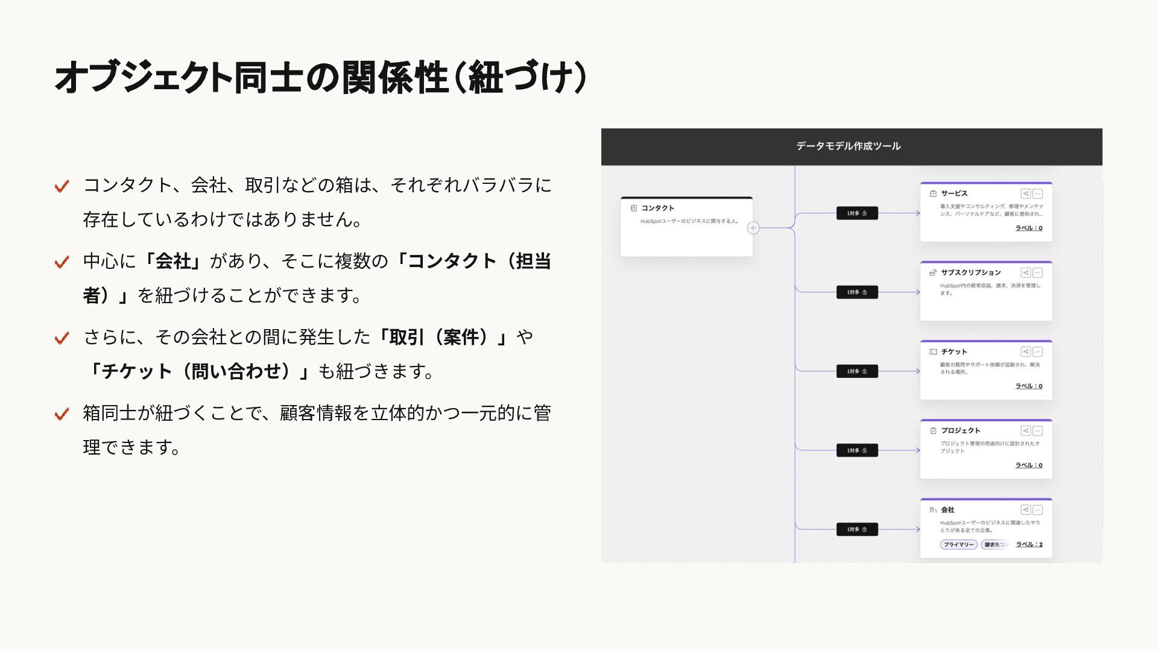Click the データモデル作成ツール header title

pyautogui.click(x=848, y=146)
